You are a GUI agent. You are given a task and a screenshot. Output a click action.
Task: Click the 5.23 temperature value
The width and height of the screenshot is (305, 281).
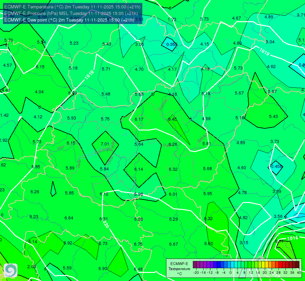coord(74,43)
